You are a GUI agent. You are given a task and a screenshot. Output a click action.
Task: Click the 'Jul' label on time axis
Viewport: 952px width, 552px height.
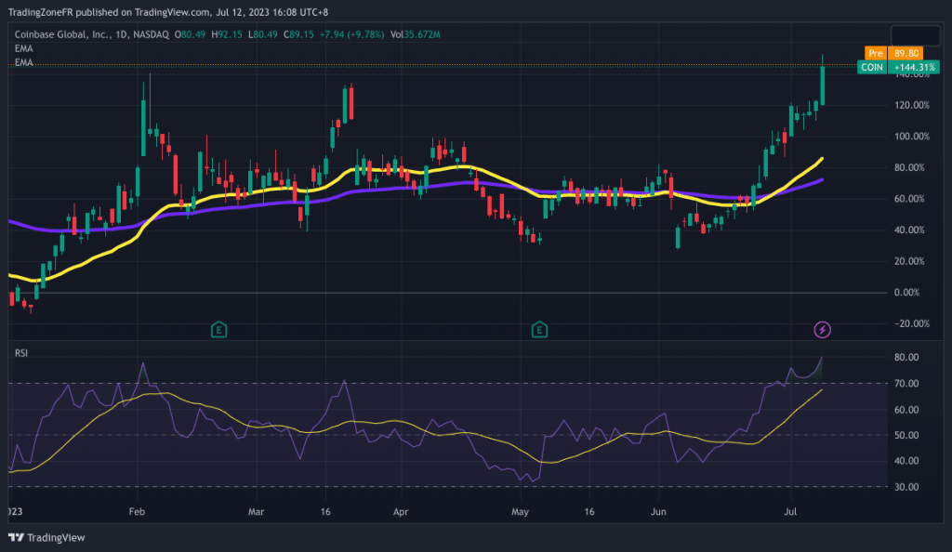point(790,512)
